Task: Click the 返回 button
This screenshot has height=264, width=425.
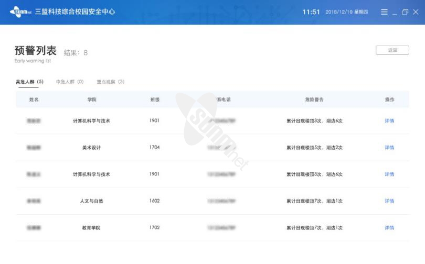Action: [x=392, y=50]
